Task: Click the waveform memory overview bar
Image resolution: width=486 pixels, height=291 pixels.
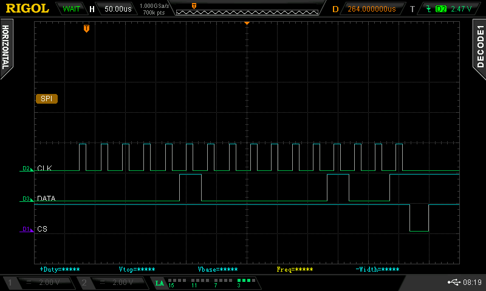Action: [247, 13]
